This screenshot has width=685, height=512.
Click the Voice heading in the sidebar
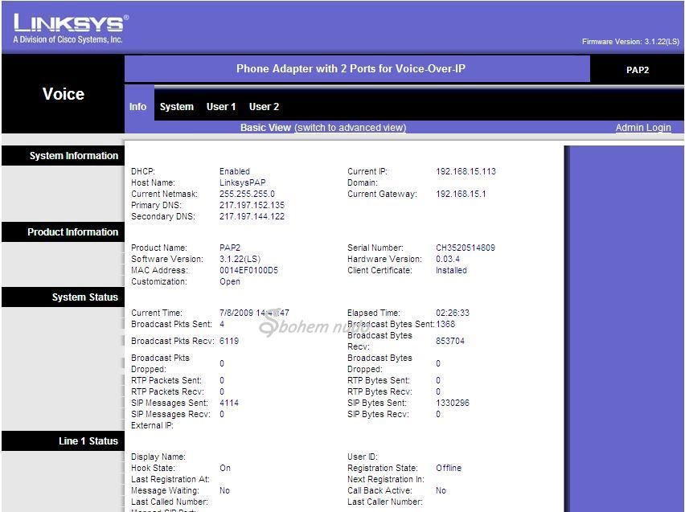(x=63, y=94)
